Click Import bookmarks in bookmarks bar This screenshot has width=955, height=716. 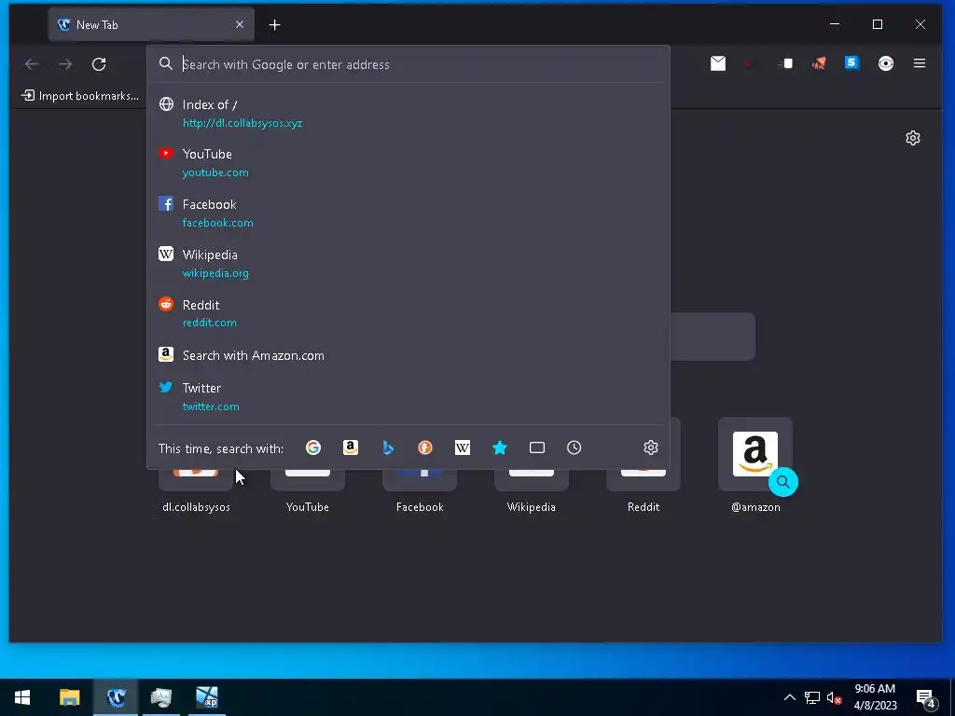[80, 96]
